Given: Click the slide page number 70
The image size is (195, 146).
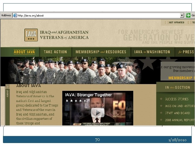Looking at the screenshot, I should click(97, 140).
